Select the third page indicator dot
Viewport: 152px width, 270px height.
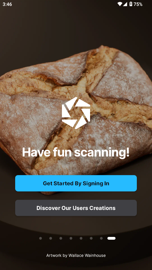point(61,238)
